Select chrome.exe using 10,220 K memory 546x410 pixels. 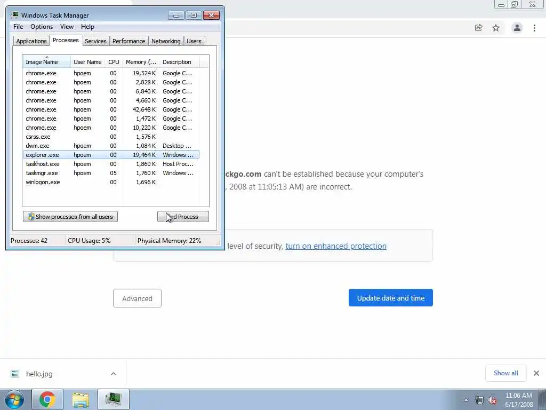pos(111,128)
